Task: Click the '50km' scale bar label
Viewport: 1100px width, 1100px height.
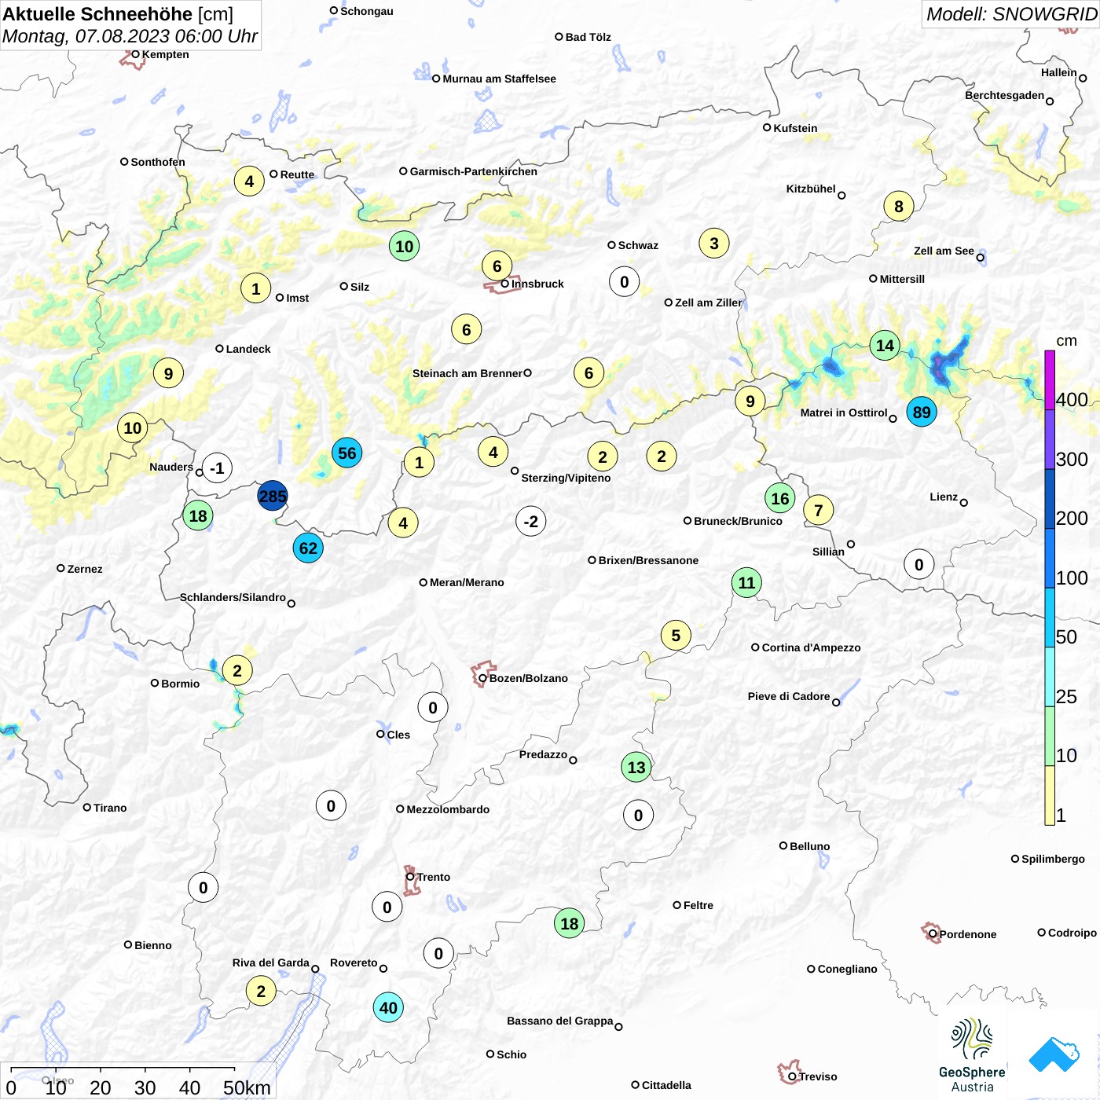Action: [x=247, y=1087]
